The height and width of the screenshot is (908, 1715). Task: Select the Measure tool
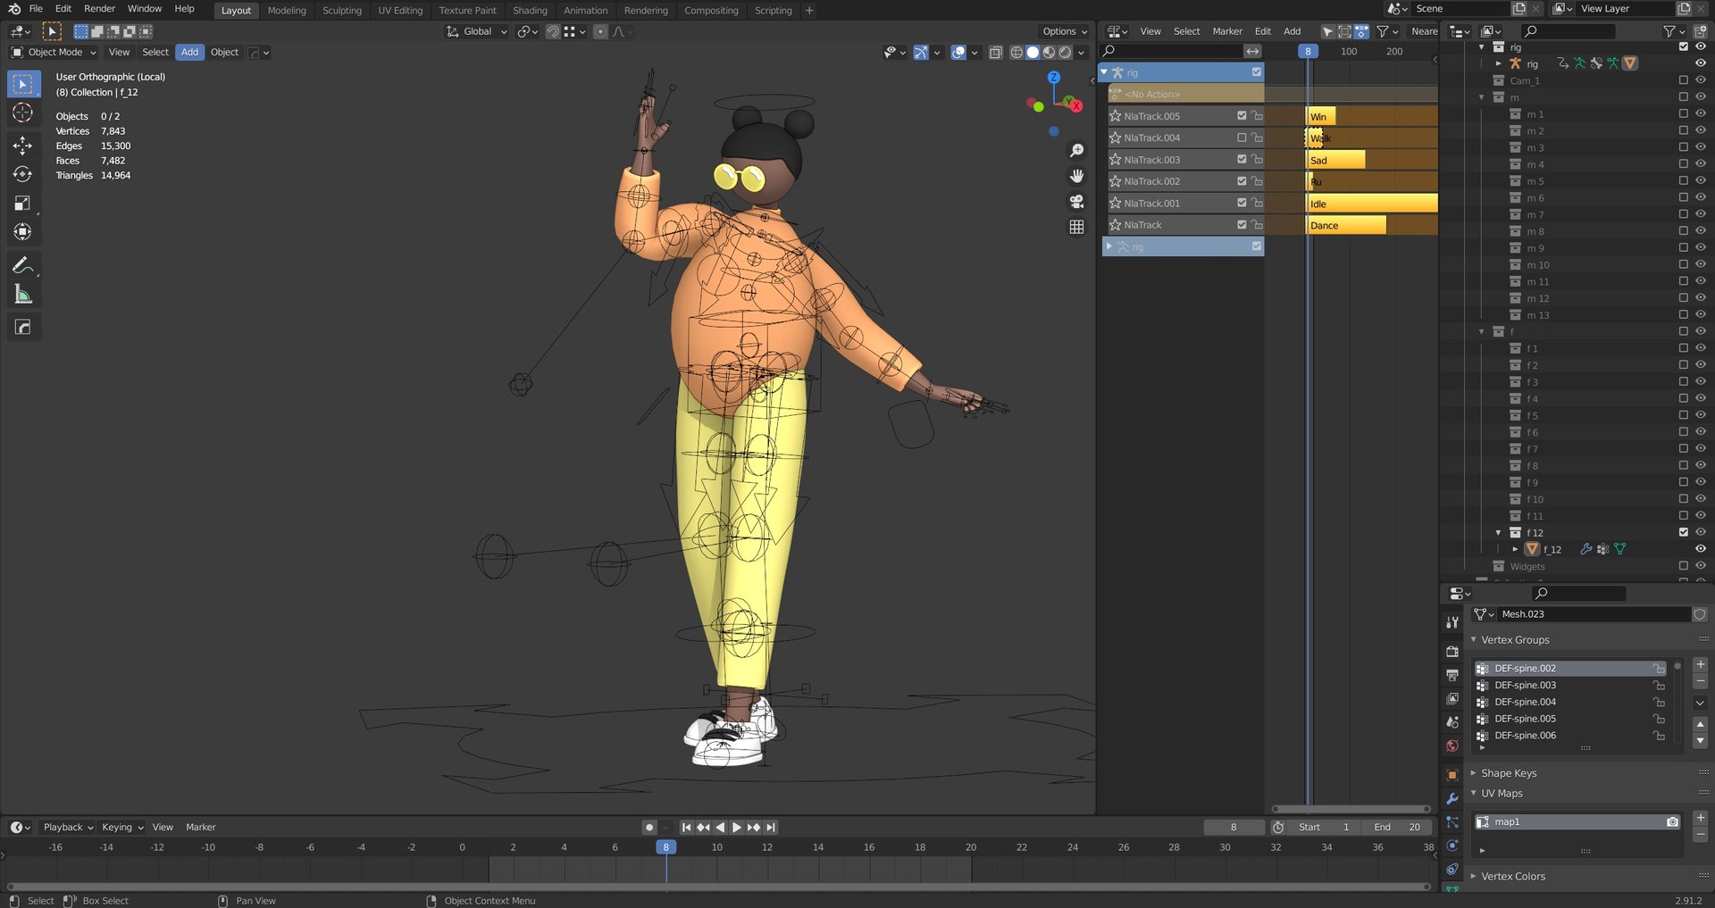(23, 294)
